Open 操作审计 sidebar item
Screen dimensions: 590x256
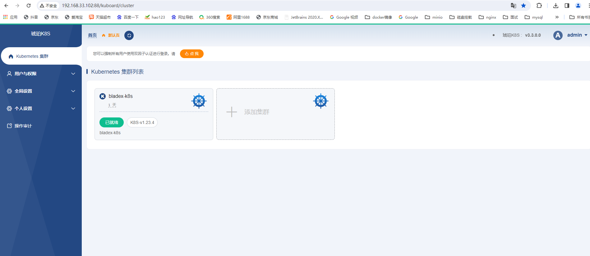coord(41,126)
